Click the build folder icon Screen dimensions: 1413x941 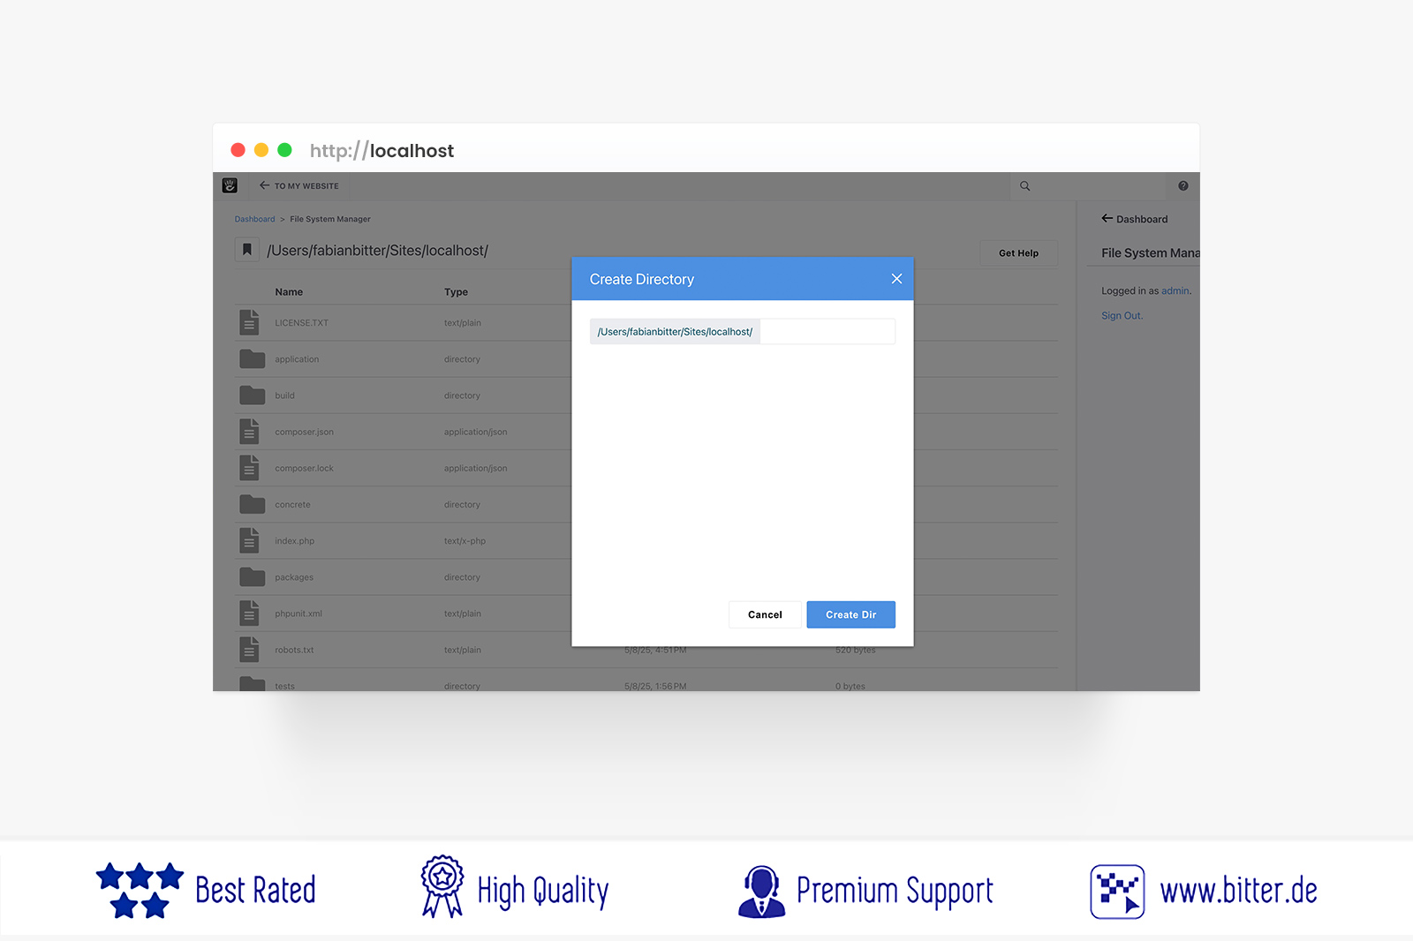pyautogui.click(x=253, y=395)
